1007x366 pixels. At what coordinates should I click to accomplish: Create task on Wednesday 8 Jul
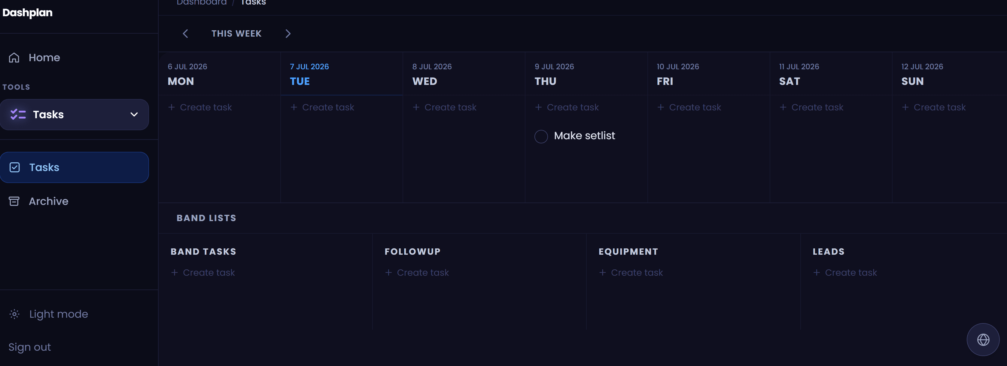(x=445, y=107)
